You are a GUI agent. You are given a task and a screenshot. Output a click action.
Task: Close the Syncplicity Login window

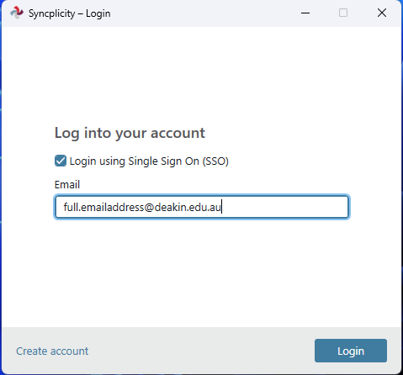point(382,13)
